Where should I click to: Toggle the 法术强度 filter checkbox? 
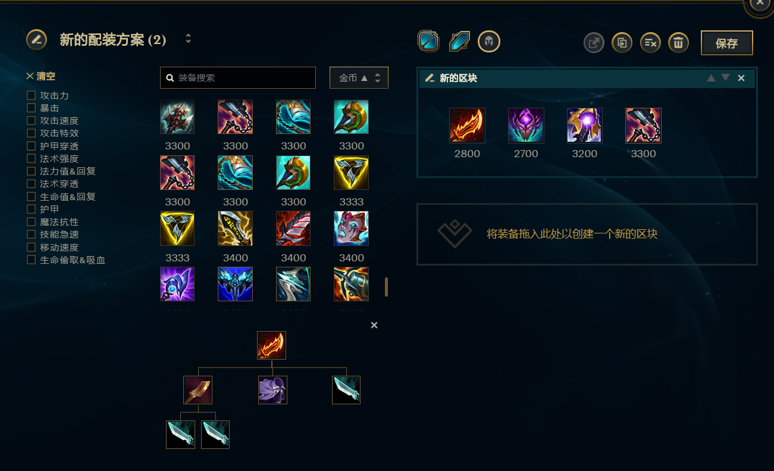point(31,158)
